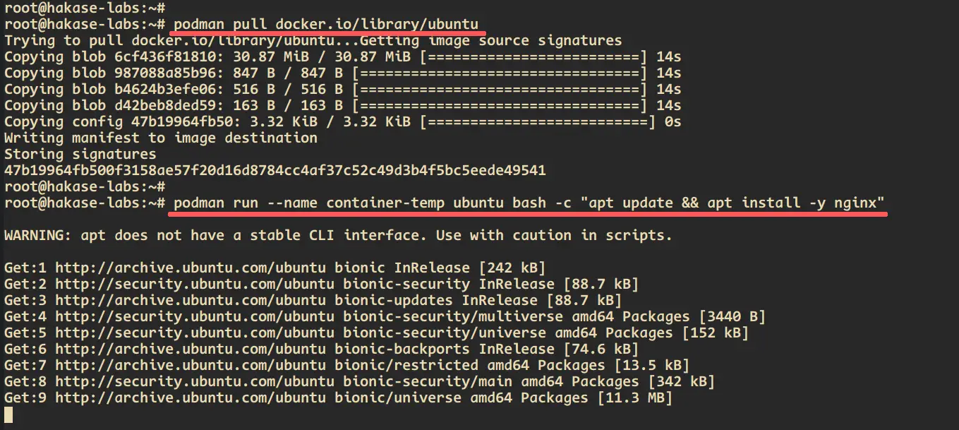Click the long image hash 47b19964fb500f31 line
Viewport: 959px width, 430px height.
pyautogui.click(x=275, y=170)
